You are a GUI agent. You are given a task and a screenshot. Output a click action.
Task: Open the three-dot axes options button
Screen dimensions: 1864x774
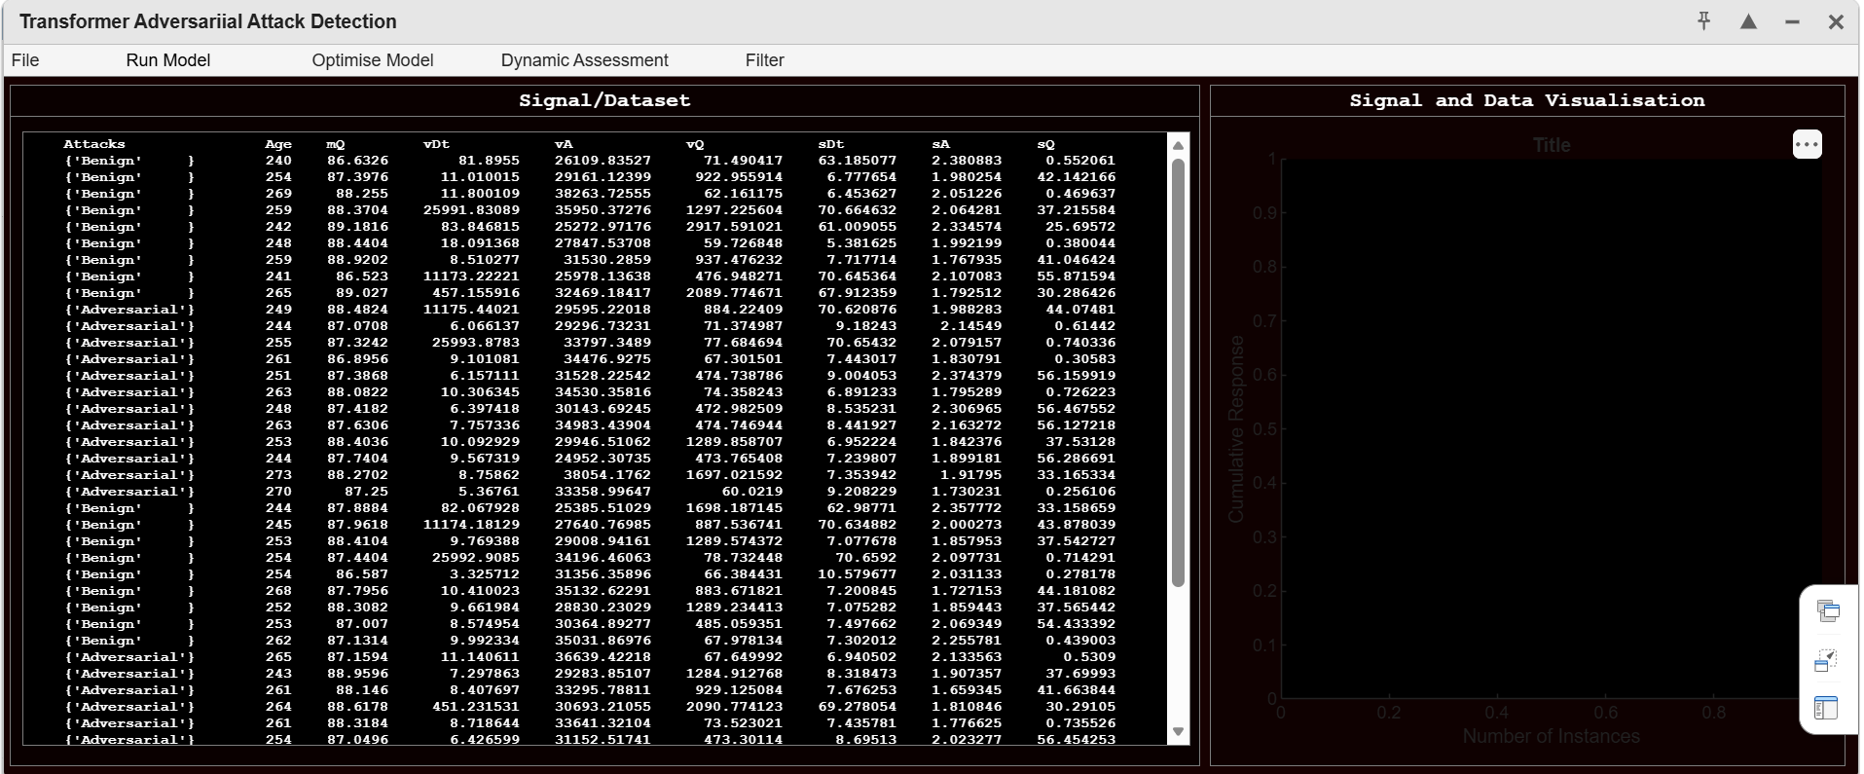1808,145
